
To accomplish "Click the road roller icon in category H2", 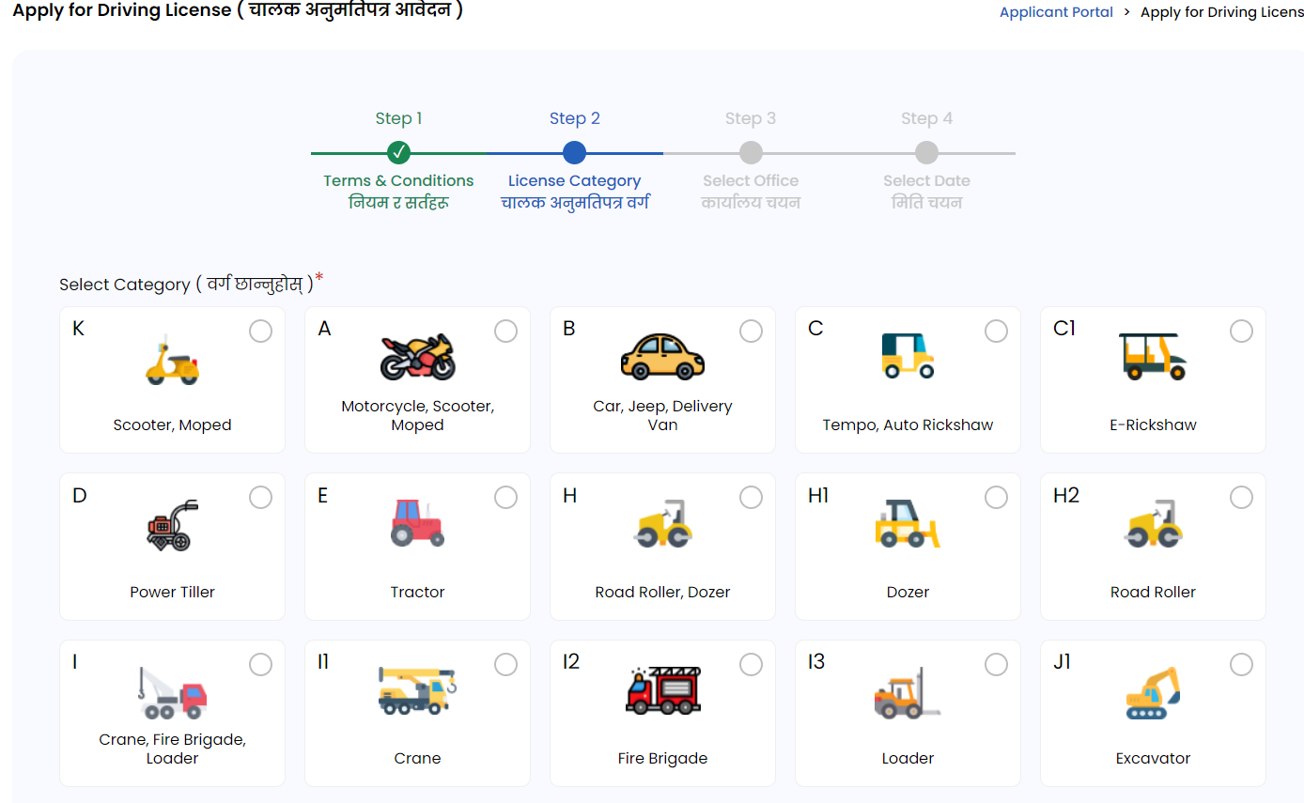I will point(1153,526).
